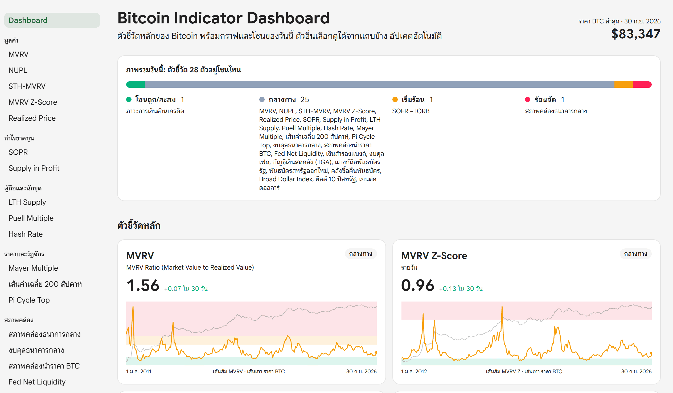Click grey dot beside กลางทาง legend

(262, 99)
